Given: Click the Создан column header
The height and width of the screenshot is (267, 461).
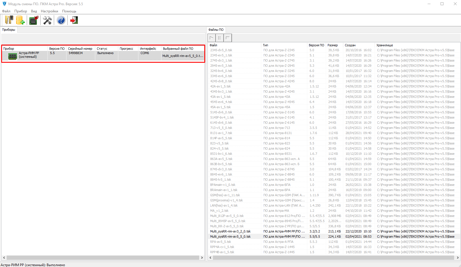Looking at the screenshot, I should pos(359,45).
